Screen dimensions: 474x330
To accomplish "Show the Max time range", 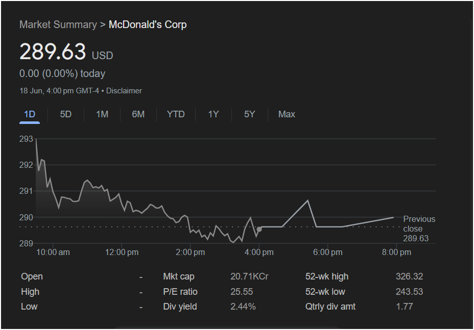I will pos(287,114).
